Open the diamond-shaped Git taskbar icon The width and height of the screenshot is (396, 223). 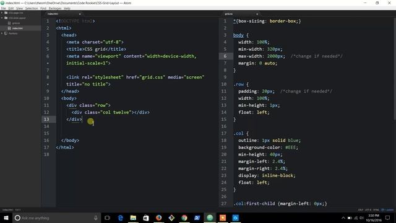171,218
